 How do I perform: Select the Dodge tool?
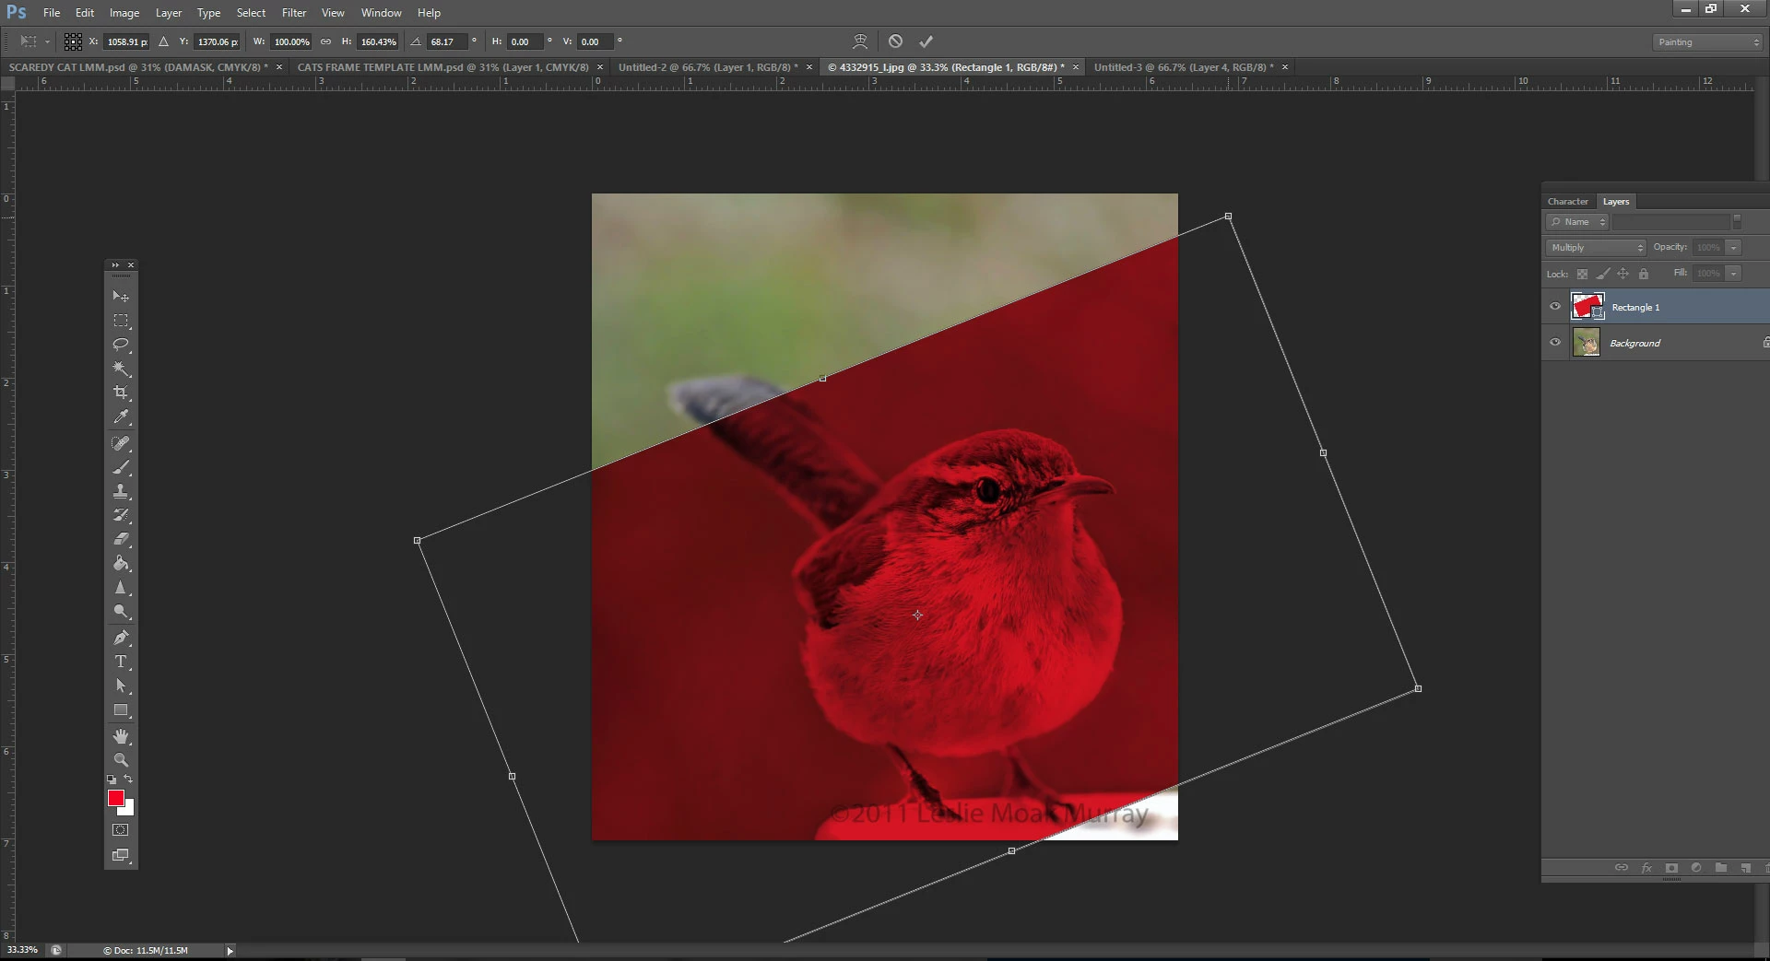coord(121,611)
